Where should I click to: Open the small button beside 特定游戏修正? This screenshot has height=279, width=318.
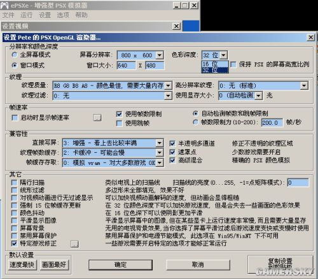[74, 243]
